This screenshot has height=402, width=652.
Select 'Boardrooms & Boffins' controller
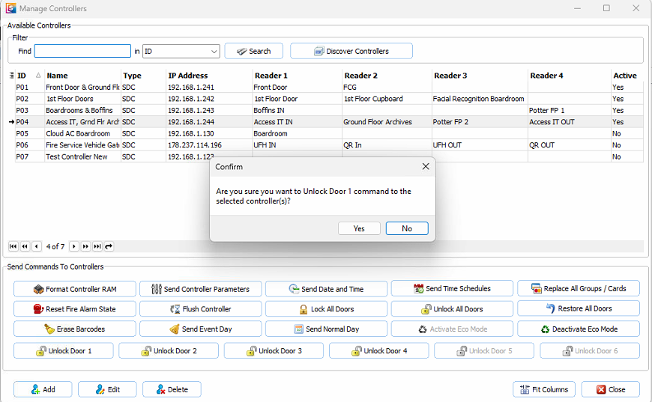pos(329,111)
